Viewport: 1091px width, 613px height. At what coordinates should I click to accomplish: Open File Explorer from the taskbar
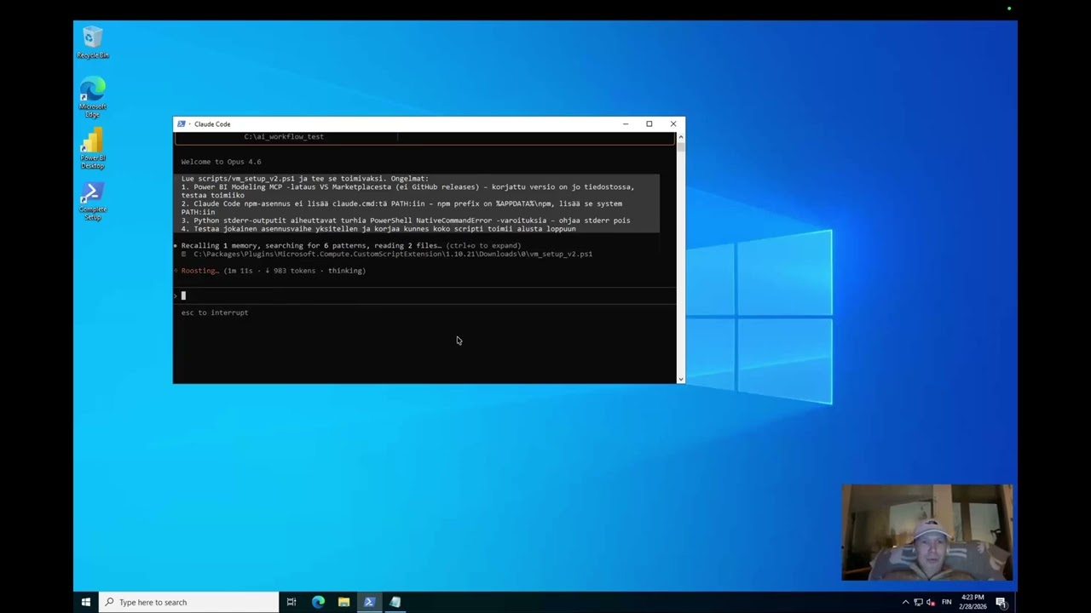click(x=343, y=602)
